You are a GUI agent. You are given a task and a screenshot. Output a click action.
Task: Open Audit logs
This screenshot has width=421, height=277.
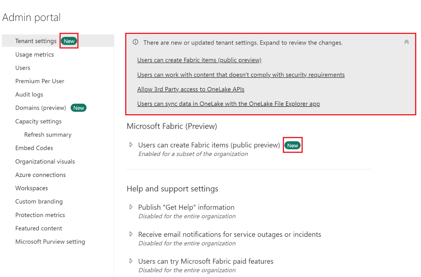click(29, 94)
